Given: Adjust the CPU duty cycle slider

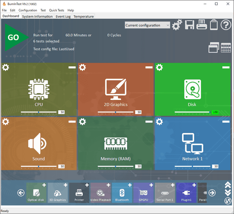Looking at the screenshot, I should (38, 112).
